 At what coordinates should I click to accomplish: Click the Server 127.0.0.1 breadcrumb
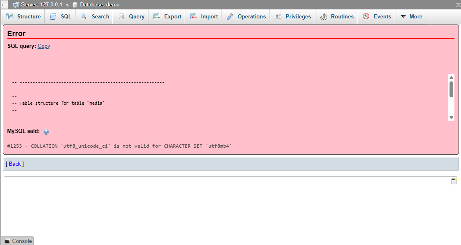click(x=38, y=5)
